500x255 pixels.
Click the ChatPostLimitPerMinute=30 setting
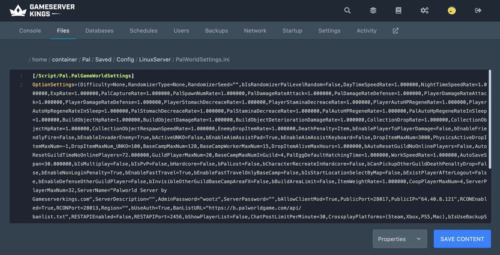pyautogui.click(x=287, y=217)
